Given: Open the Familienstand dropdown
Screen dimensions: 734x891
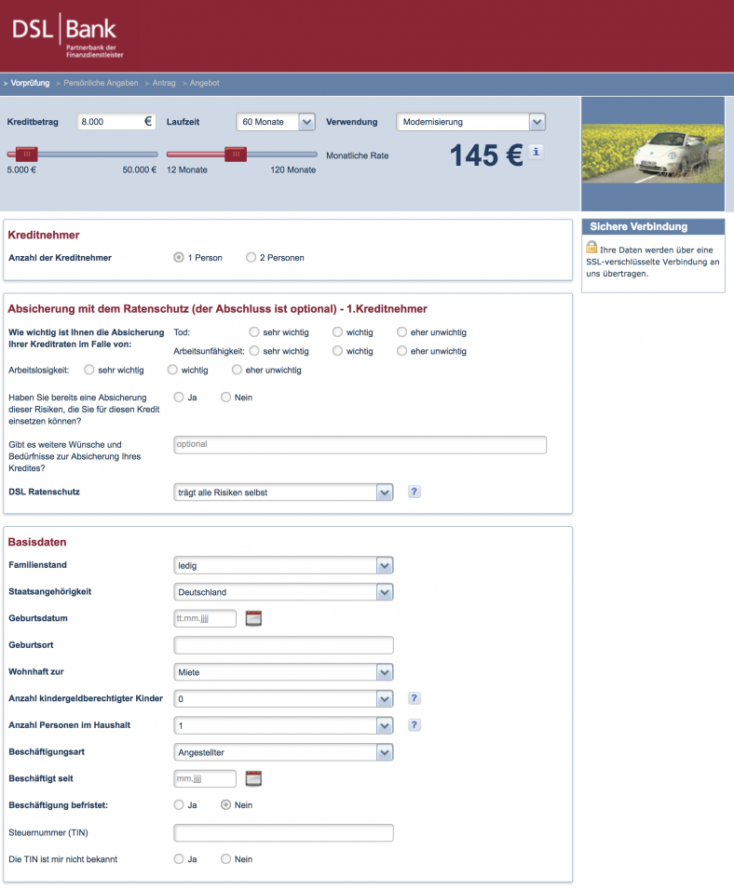Looking at the screenshot, I should point(283,565).
